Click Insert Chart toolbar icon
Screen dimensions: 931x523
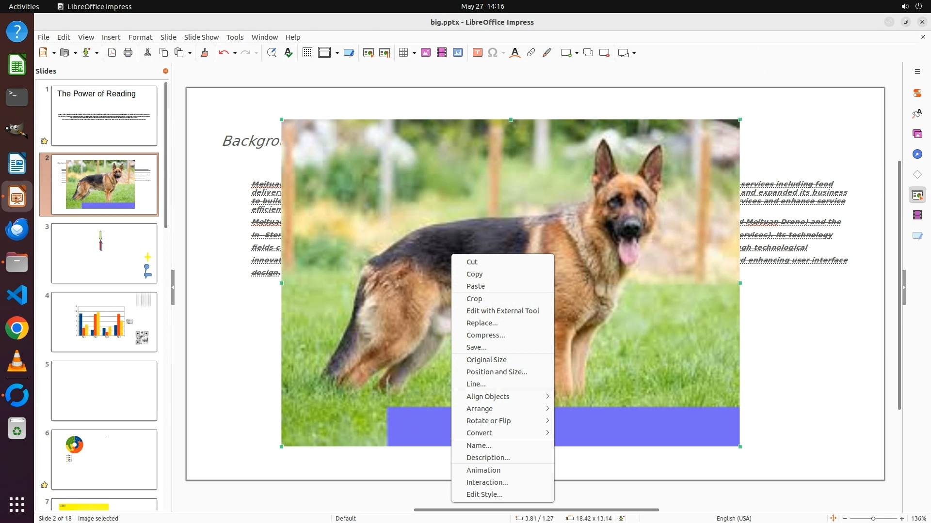pos(458,53)
